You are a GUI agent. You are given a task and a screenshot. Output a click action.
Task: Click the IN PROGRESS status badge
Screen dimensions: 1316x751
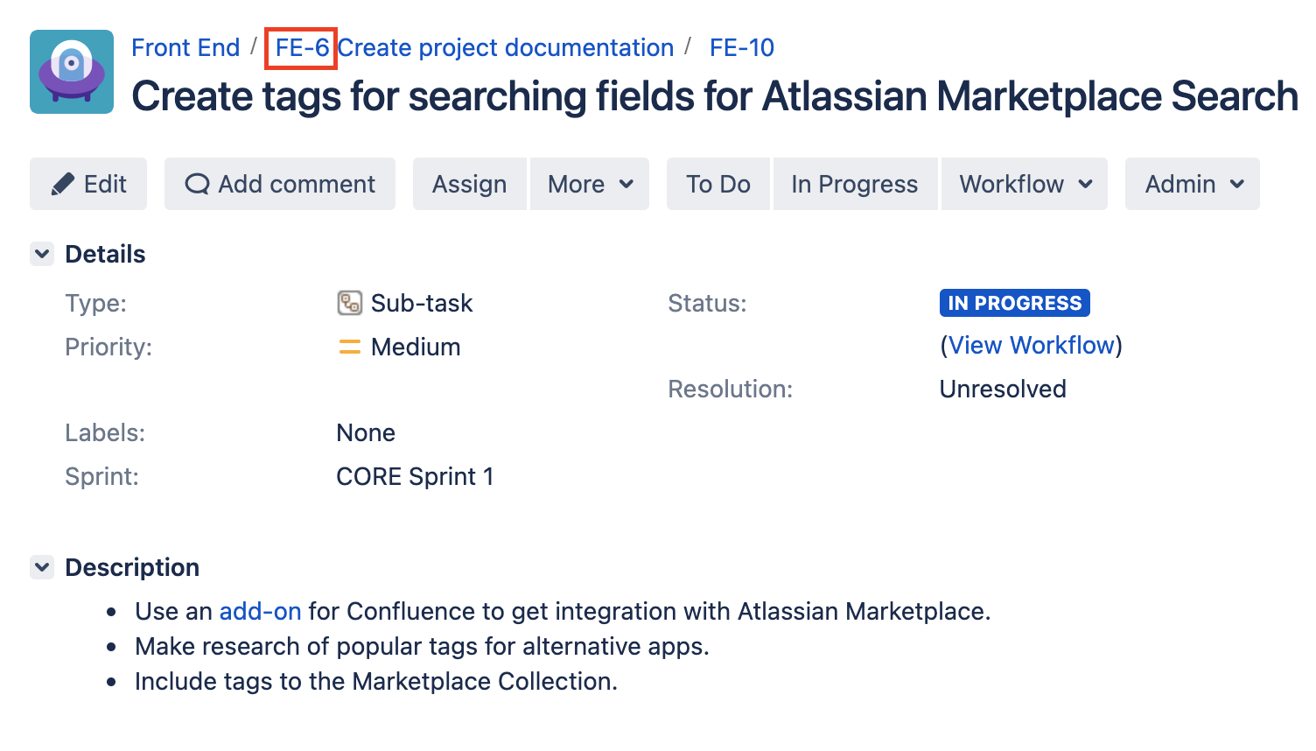(x=1014, y=303)
